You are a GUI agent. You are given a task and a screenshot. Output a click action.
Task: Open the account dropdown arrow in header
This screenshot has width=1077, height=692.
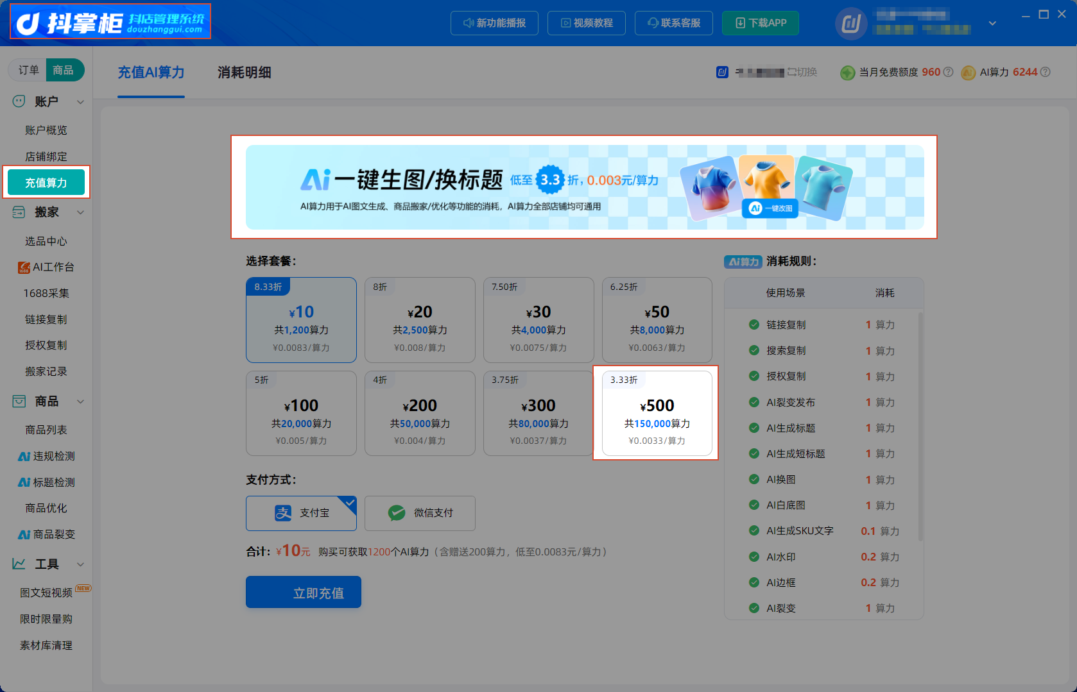coord(992,23)
